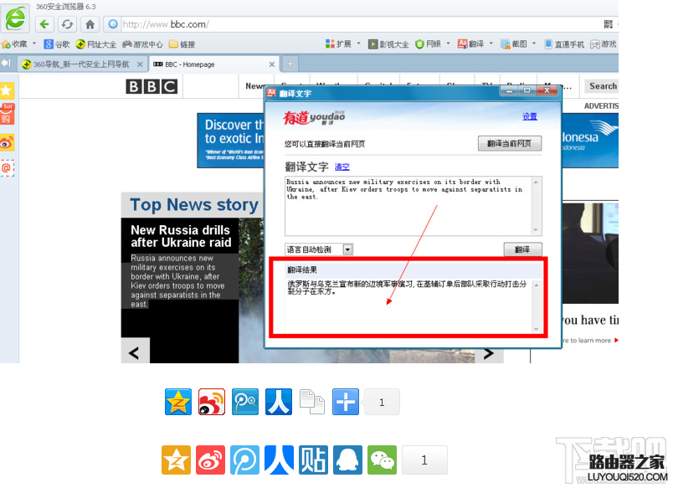Viewport: 673px width, 488px height.
Task: Expand the 扩展 extensions dropdown
Action: coord(359,44)
